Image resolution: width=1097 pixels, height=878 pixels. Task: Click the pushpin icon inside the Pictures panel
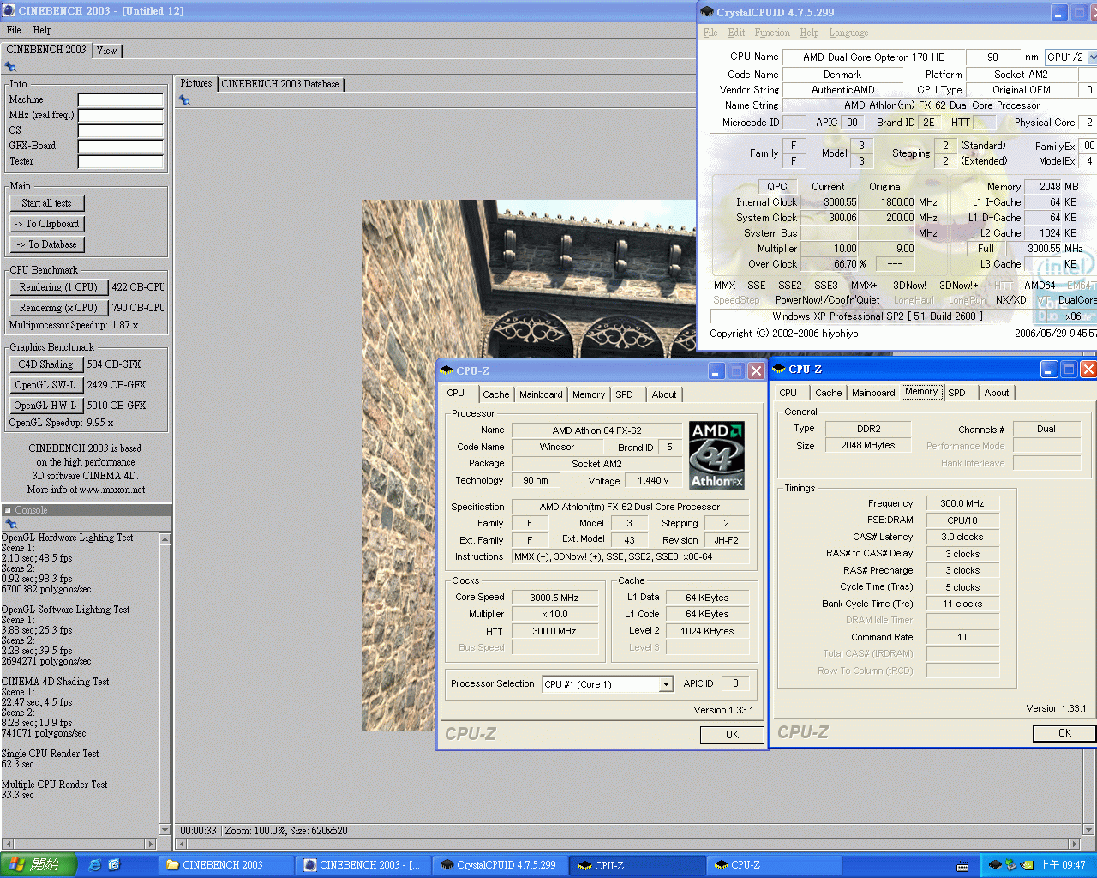184,99
